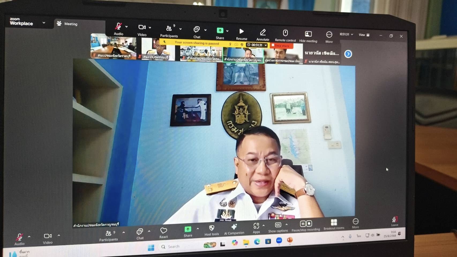
Task: Expand the 00:51:31 timer dropdown at toolbar end
Action: coord(352,34)
